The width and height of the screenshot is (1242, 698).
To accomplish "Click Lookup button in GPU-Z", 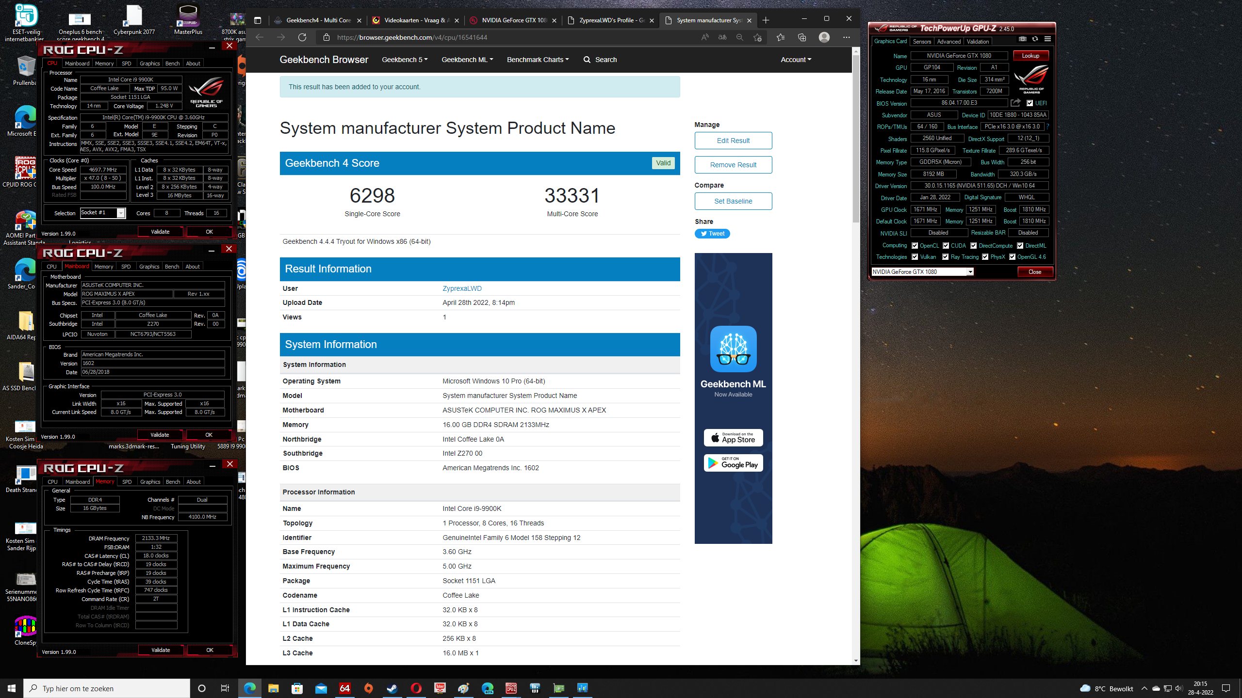I will tap(1030, 56).
